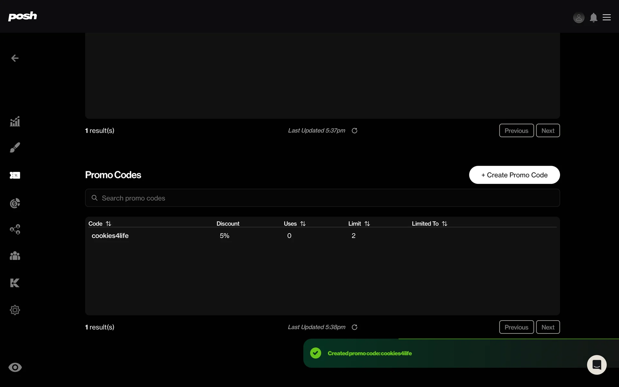Sort promo codes by Limit column

coord(367,223)
